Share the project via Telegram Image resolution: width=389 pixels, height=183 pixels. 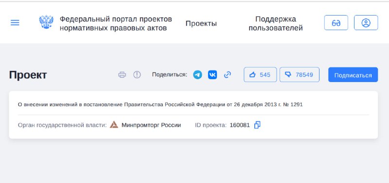tap(197, 75)
